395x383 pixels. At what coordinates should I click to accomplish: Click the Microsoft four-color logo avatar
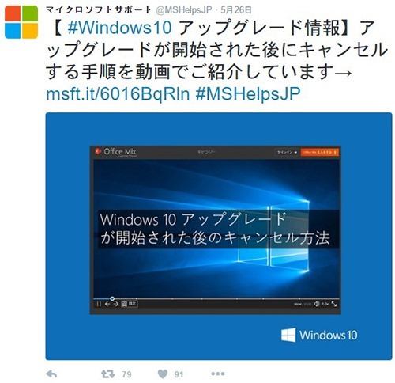[x=21, y=22]
